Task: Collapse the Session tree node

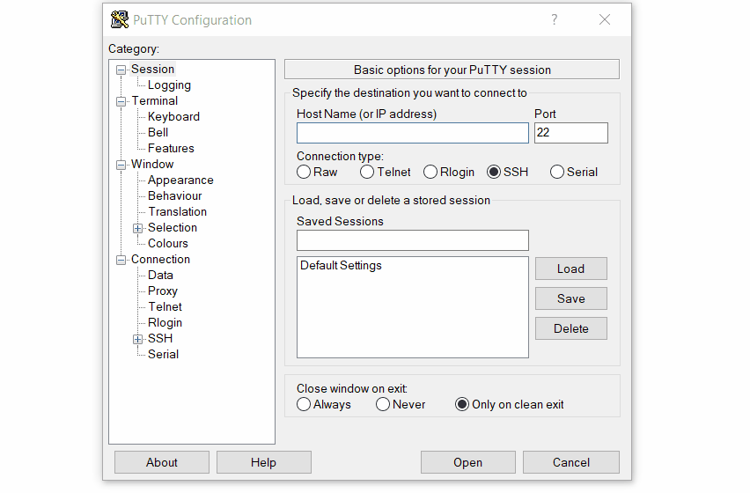Action: pyautogui.click(x=121, y=70)
